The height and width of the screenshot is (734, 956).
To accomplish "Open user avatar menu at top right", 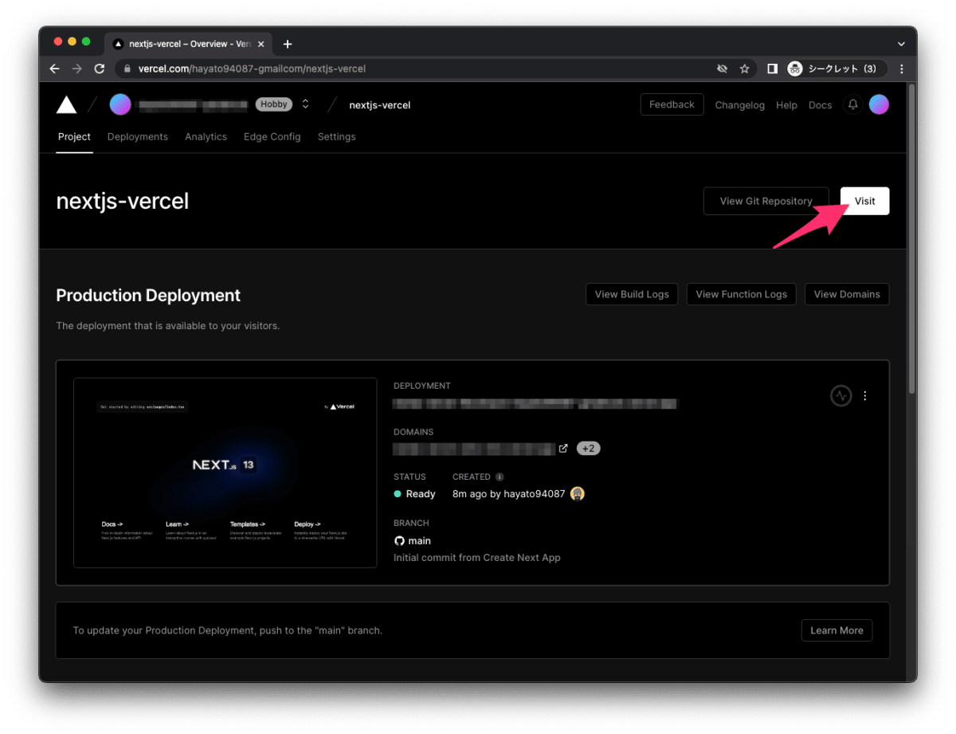I will pos(879,104).
